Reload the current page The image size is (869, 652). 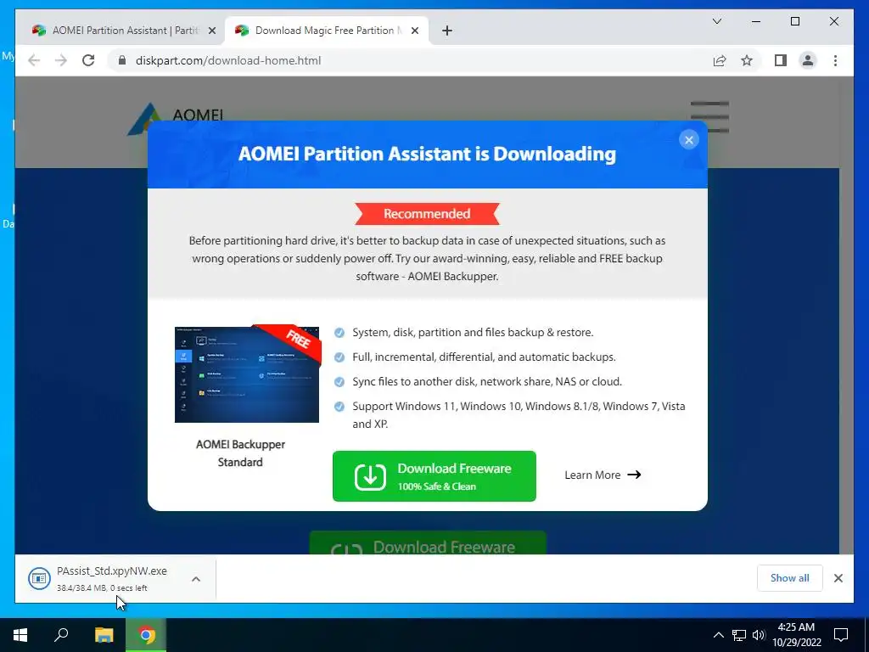pos(88,60)
